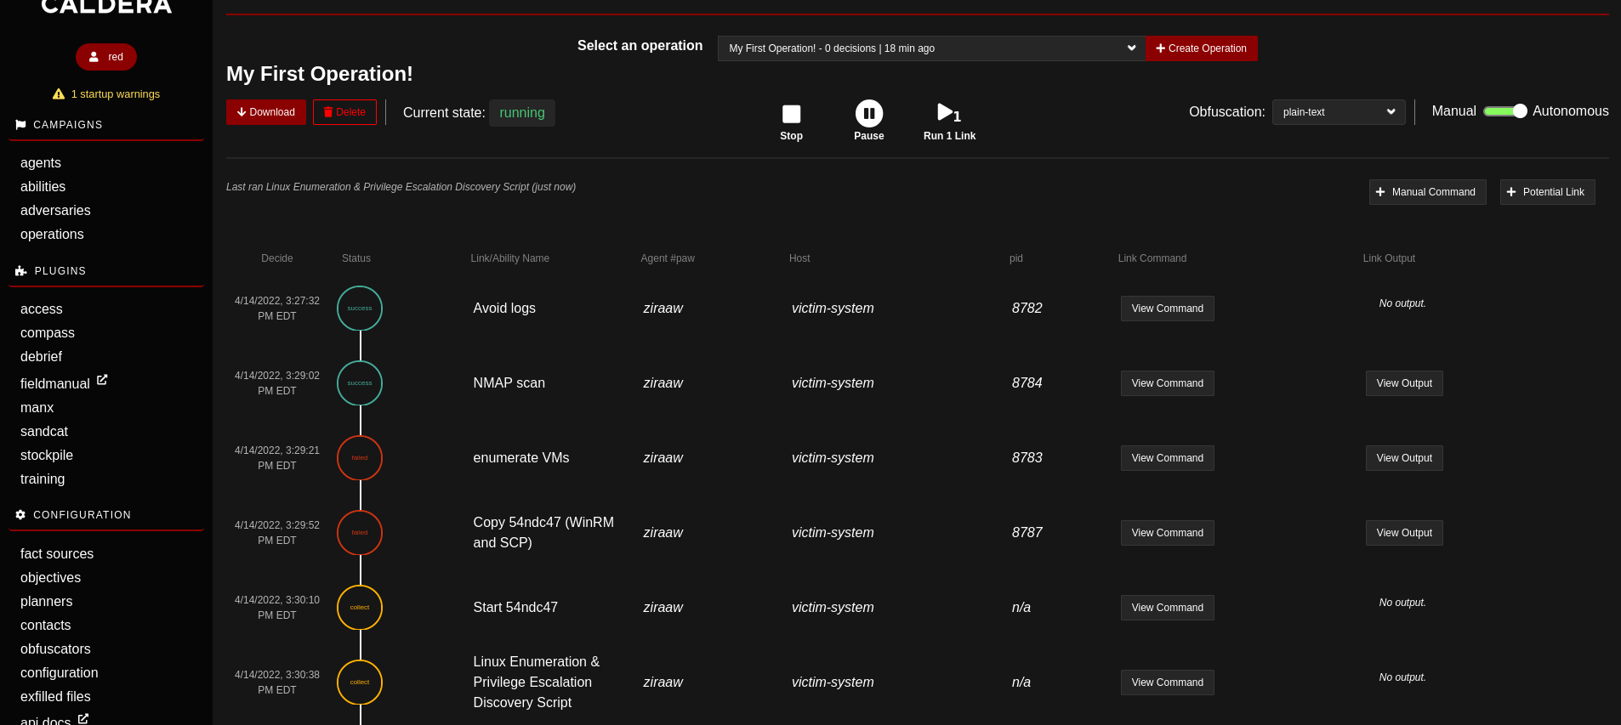
Task: Click the Run 1 Link icon
Action: click(948, 113)
